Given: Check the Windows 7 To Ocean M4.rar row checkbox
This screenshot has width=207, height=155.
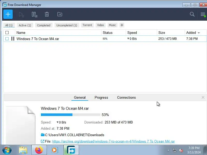Looking at the screenshot, I should coord(7,39).
